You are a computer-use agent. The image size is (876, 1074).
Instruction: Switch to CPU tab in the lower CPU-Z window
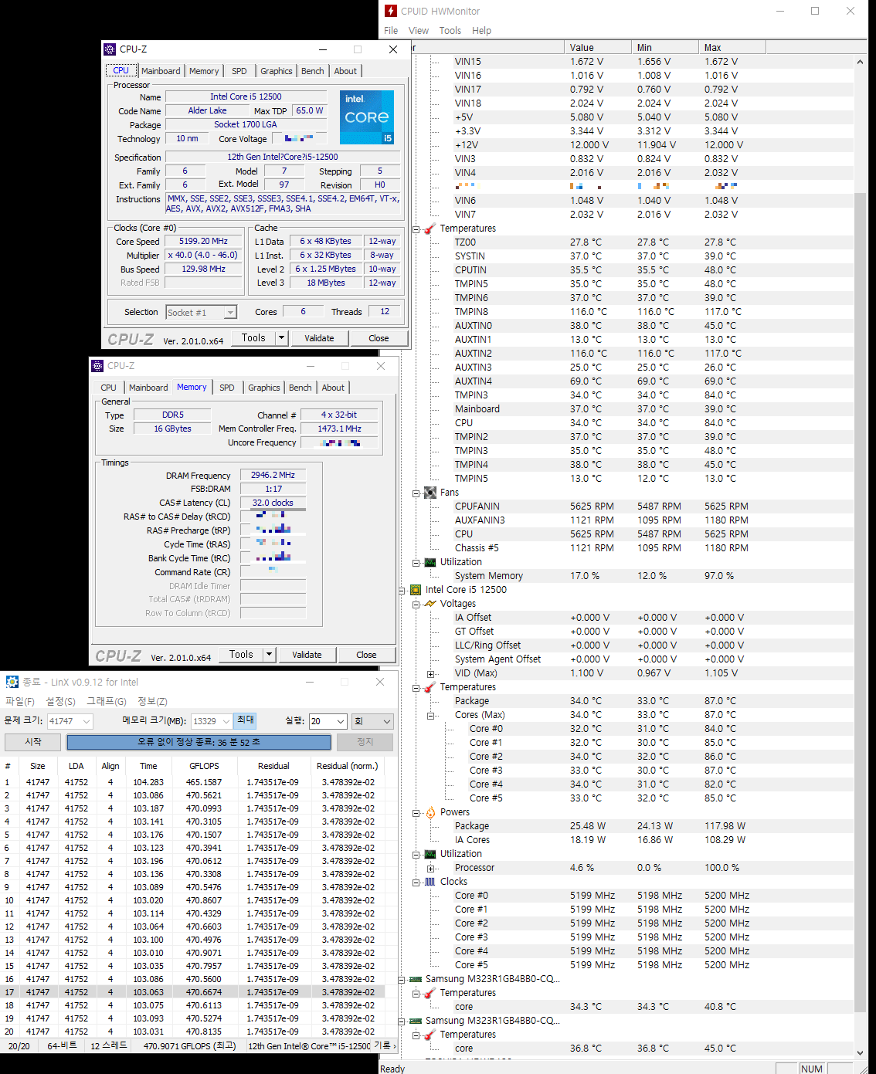coord(108,388)
